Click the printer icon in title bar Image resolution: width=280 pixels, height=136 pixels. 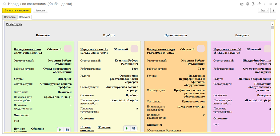[247, 4]
